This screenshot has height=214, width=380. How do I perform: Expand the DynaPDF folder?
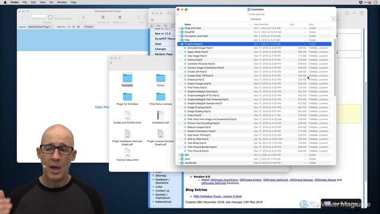[x=179, y=32]
